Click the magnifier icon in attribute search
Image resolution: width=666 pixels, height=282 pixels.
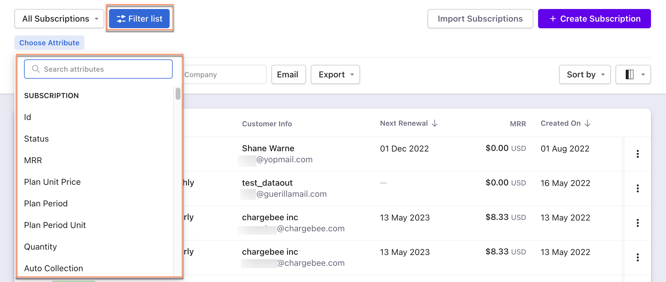pos(36,69)
